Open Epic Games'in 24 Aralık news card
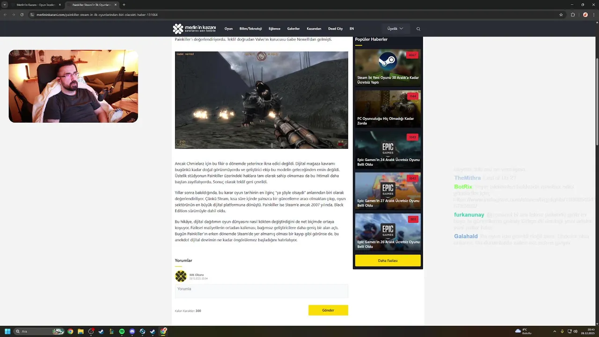The width and height of the screenshot is (599, 337). [x=388, y=150]
